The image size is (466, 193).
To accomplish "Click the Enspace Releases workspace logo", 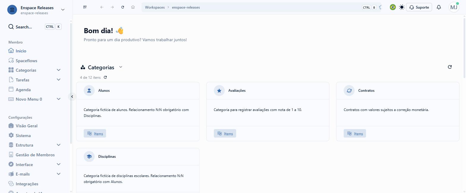I will pyautogui.click(x=12, y=10).
